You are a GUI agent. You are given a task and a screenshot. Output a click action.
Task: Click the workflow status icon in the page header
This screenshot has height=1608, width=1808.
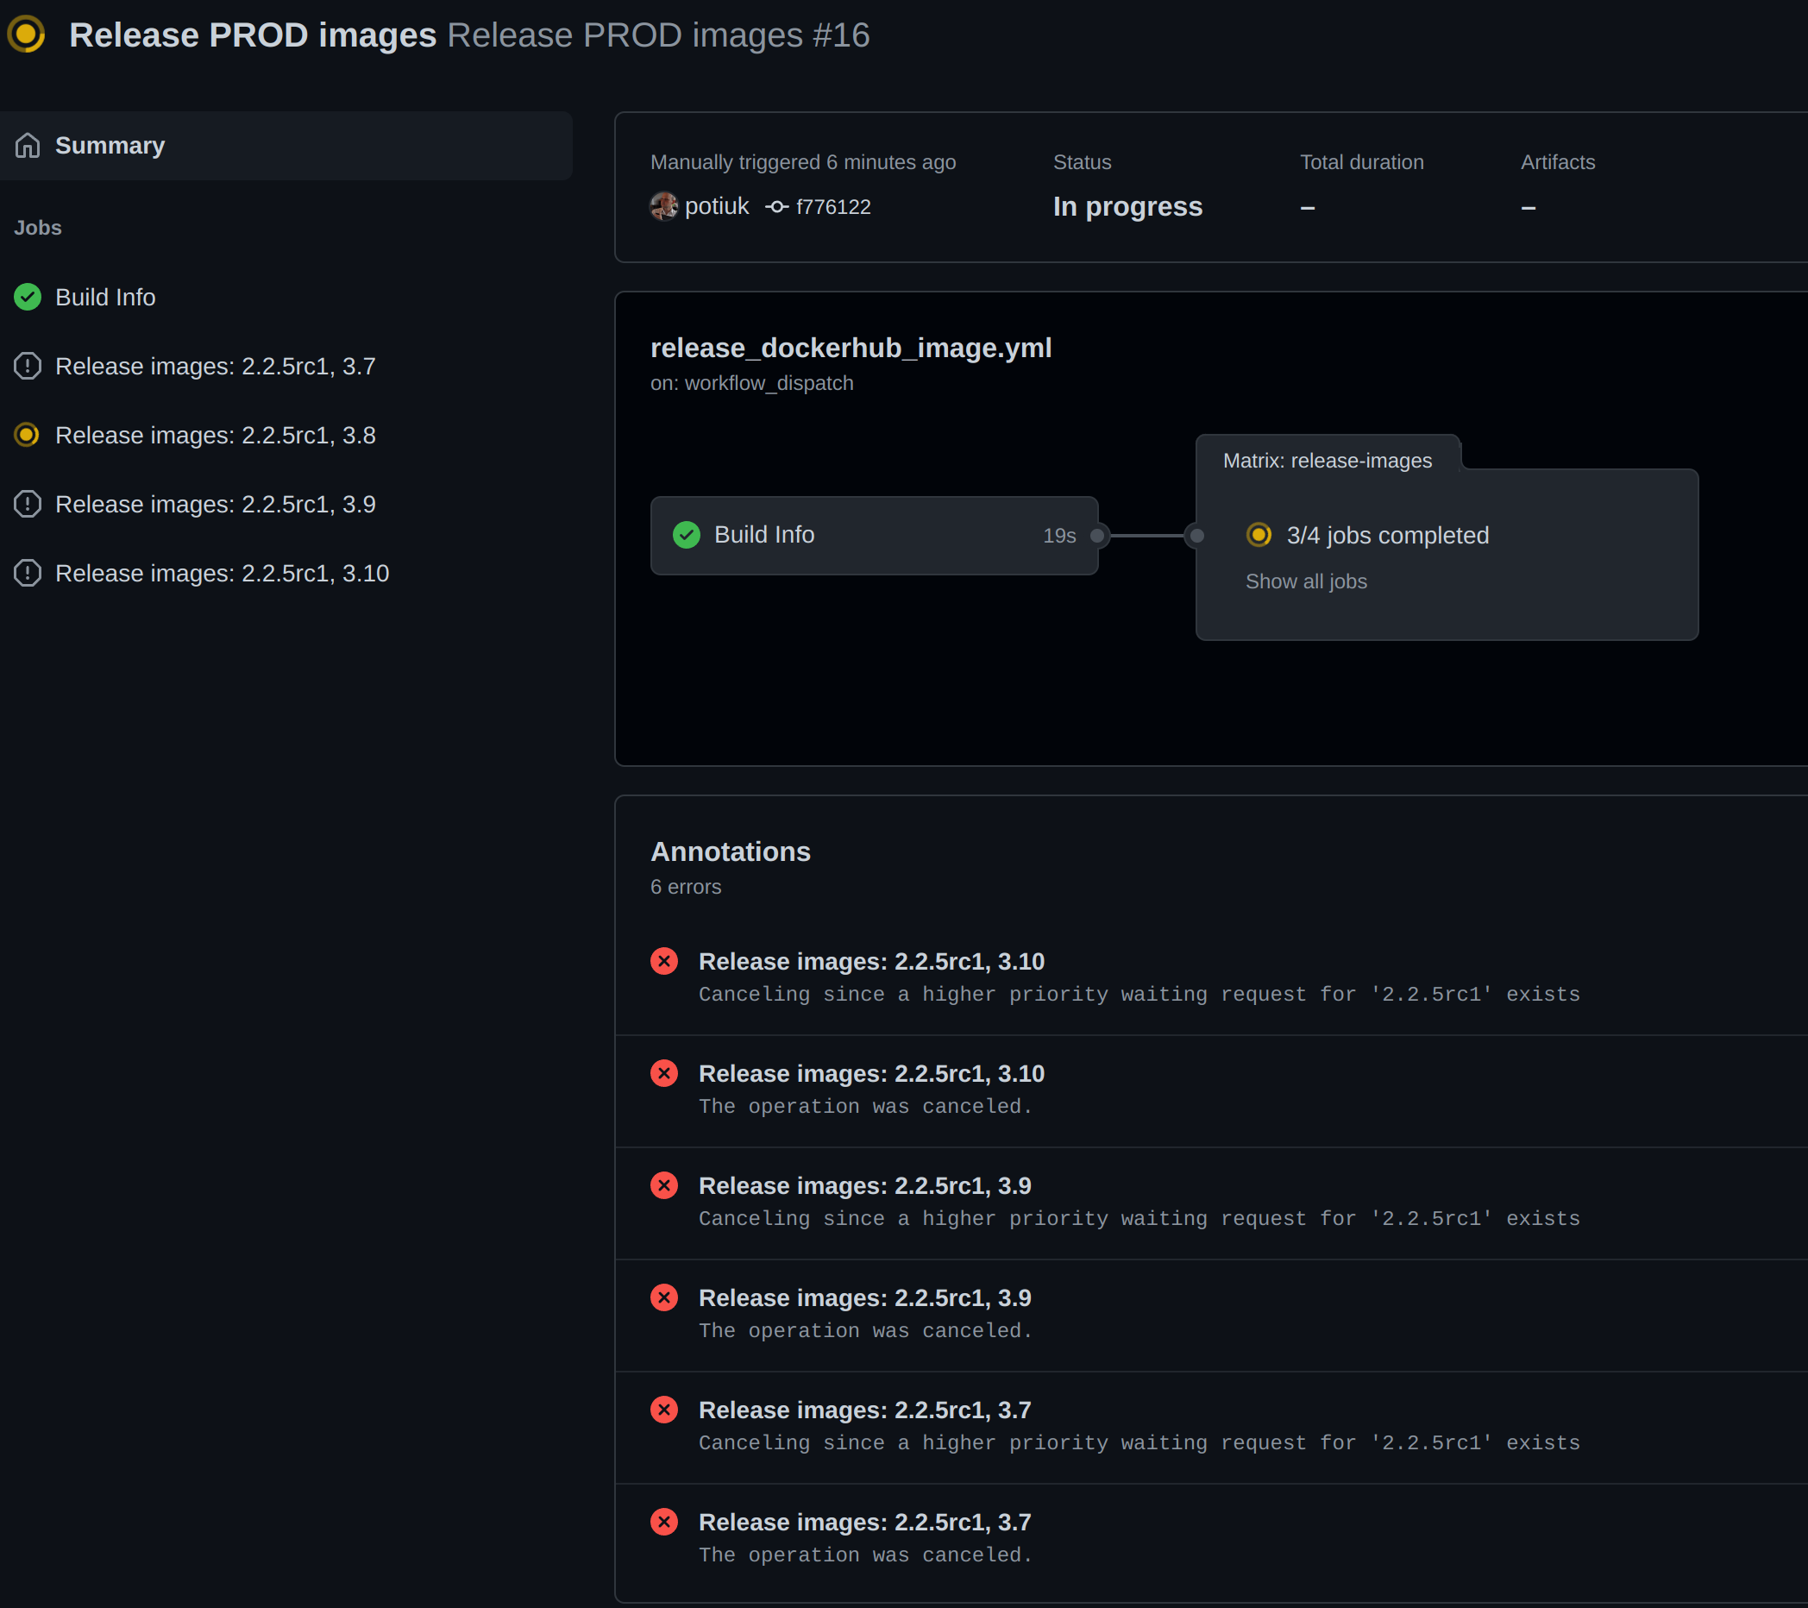pos(26,35)
